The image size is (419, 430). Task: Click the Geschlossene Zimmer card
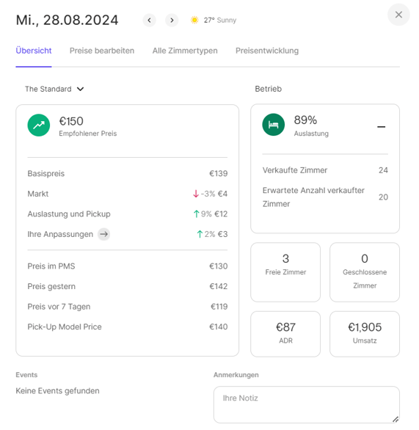(365, 272)
